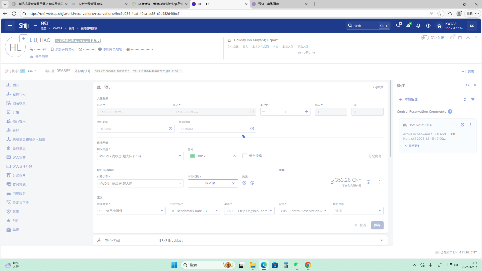Toggle the 禁止入账 switch
The height and width of the screenshot is (271, 482).
tap(425, 38)
